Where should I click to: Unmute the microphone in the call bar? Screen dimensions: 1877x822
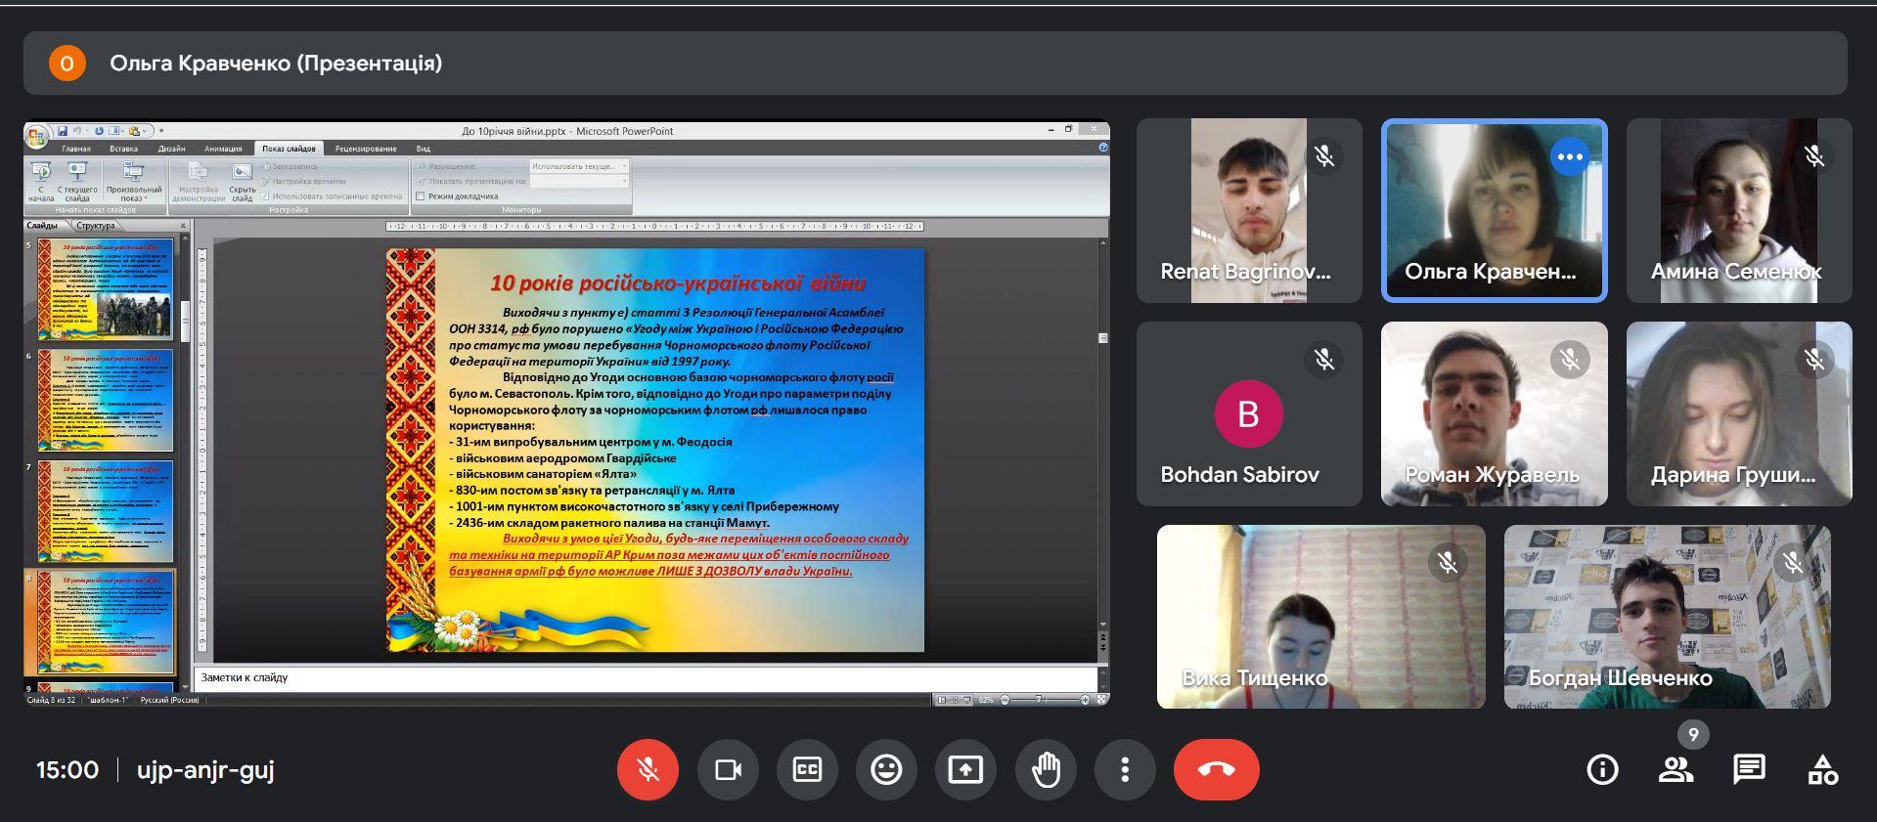click(648, 770)
